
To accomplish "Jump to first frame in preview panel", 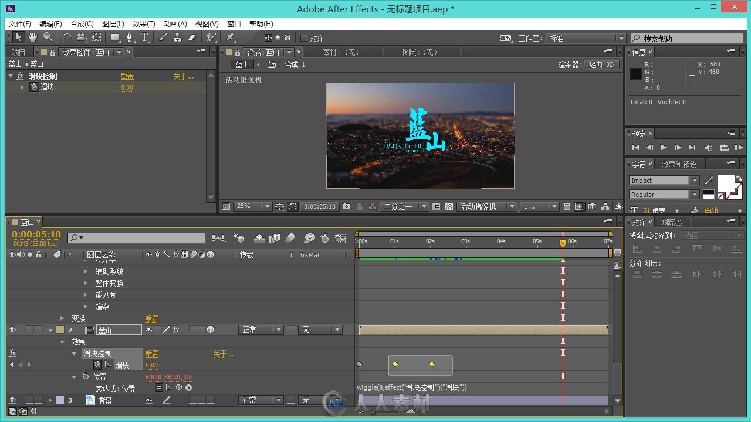I will coord(635,148).
